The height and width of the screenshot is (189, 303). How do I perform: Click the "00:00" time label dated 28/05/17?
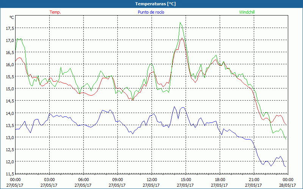click(x=287, y=180)
